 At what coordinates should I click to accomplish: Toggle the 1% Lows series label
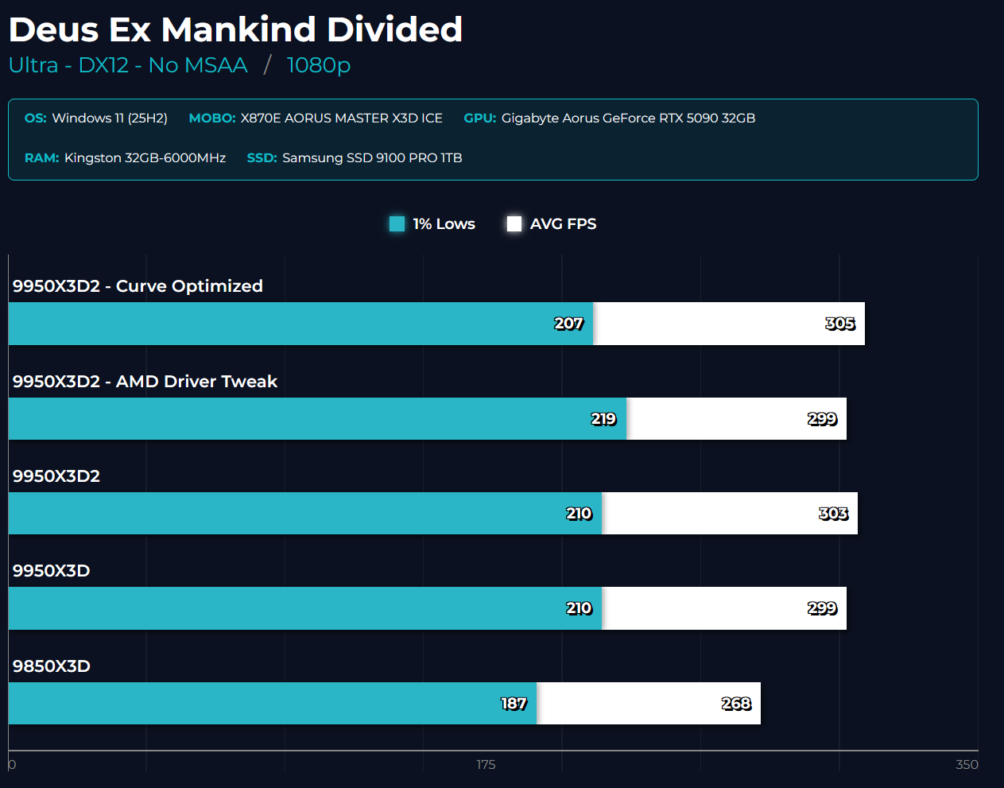click(x=444, y=224)
